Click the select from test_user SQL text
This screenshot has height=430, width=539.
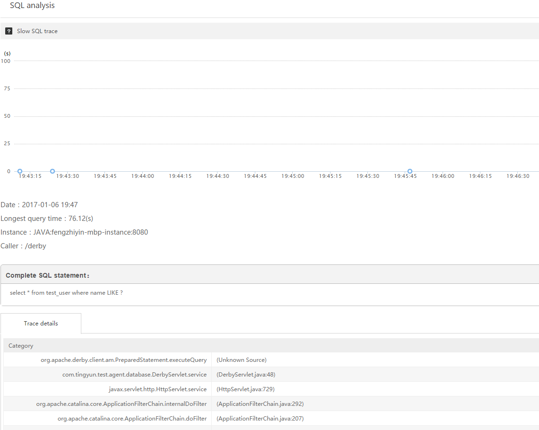point(66,293)
